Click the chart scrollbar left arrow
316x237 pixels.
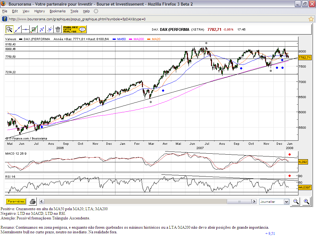(42, 201)
